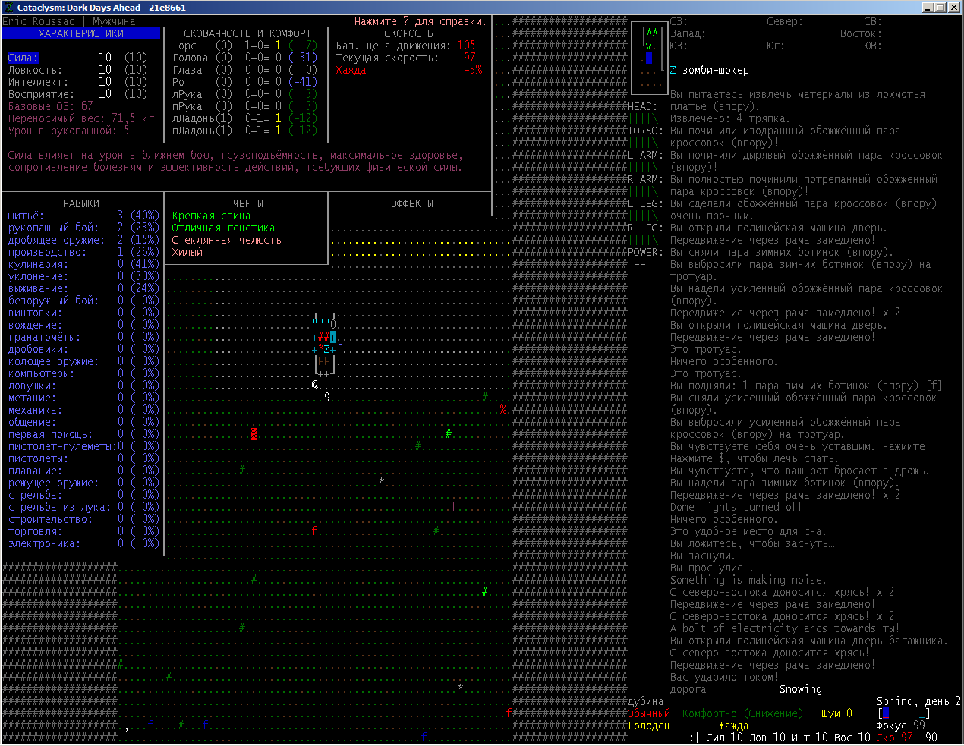964x746 pixels.
Task: Select the лЛадонь encumbrance row
Action: pyautogui.click(x=244, y=118)
